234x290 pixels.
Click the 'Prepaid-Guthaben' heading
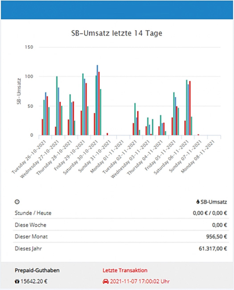click(x=37, y=270)
